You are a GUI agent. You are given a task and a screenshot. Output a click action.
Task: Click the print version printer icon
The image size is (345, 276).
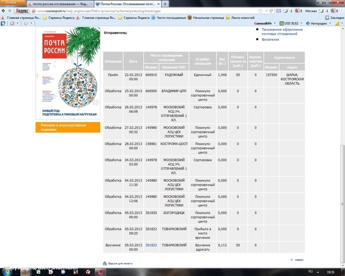point(105,263)
